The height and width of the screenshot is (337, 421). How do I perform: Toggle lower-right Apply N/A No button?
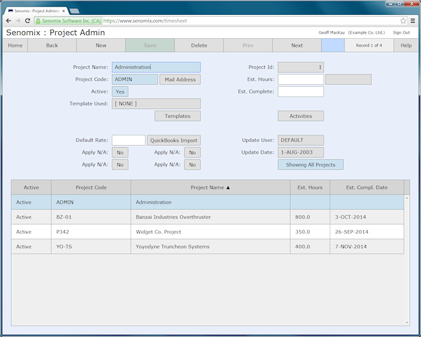coord(192,165)
